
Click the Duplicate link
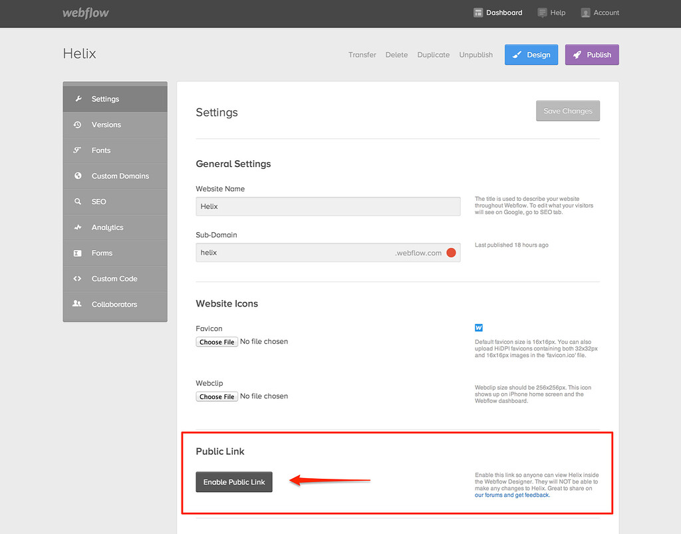pos(434,55)
